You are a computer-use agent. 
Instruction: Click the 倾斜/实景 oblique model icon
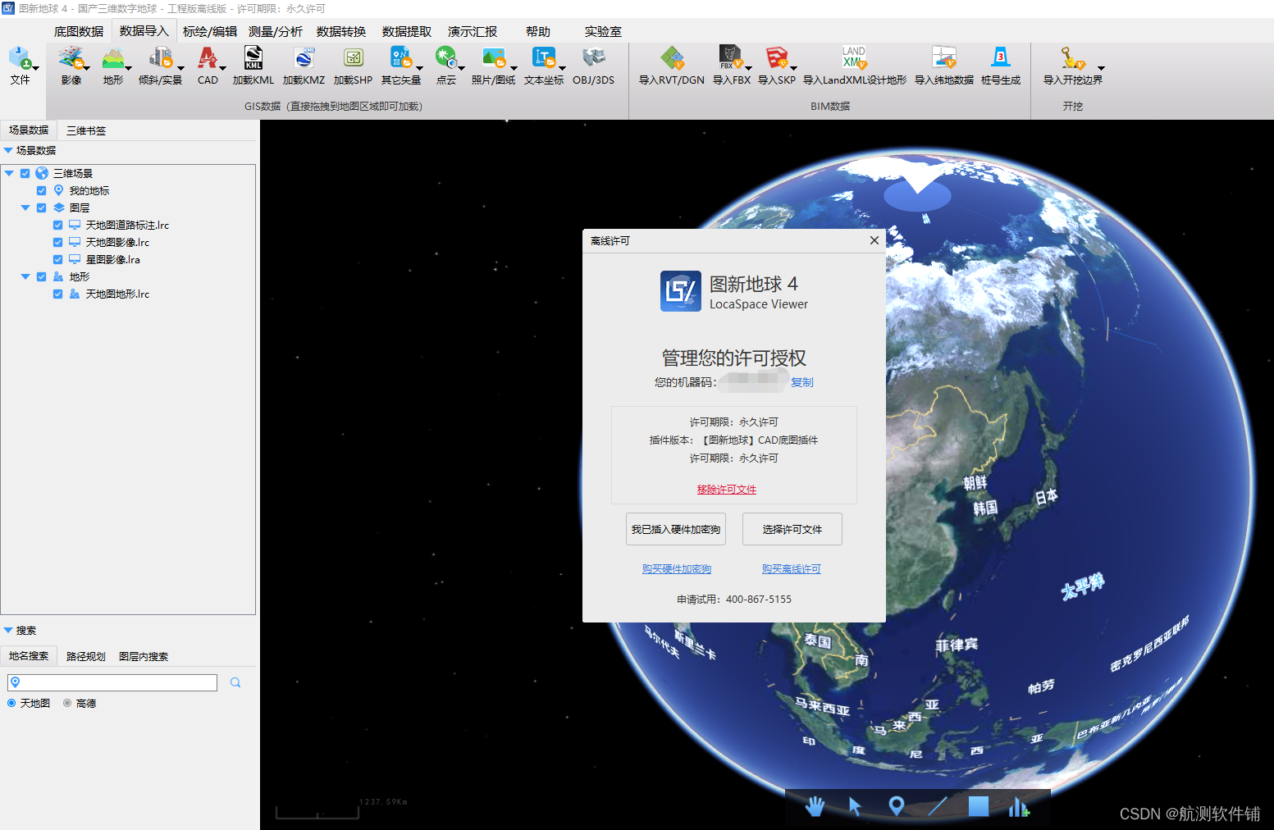pyautogui.click(x=160, y=58)
